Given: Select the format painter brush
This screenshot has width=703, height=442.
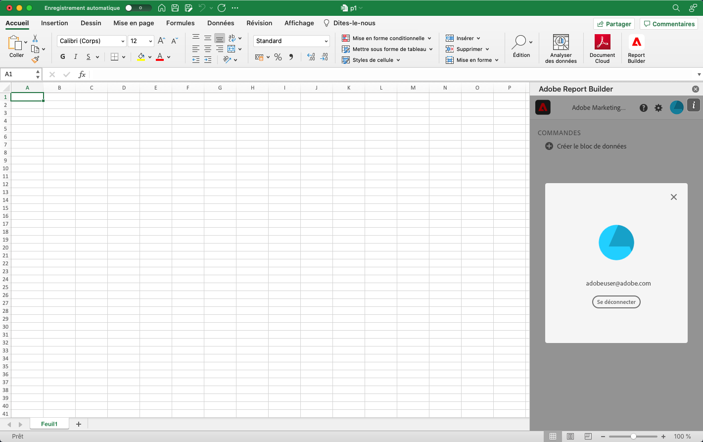Looking at the screenshot, I should click(35, 59).
